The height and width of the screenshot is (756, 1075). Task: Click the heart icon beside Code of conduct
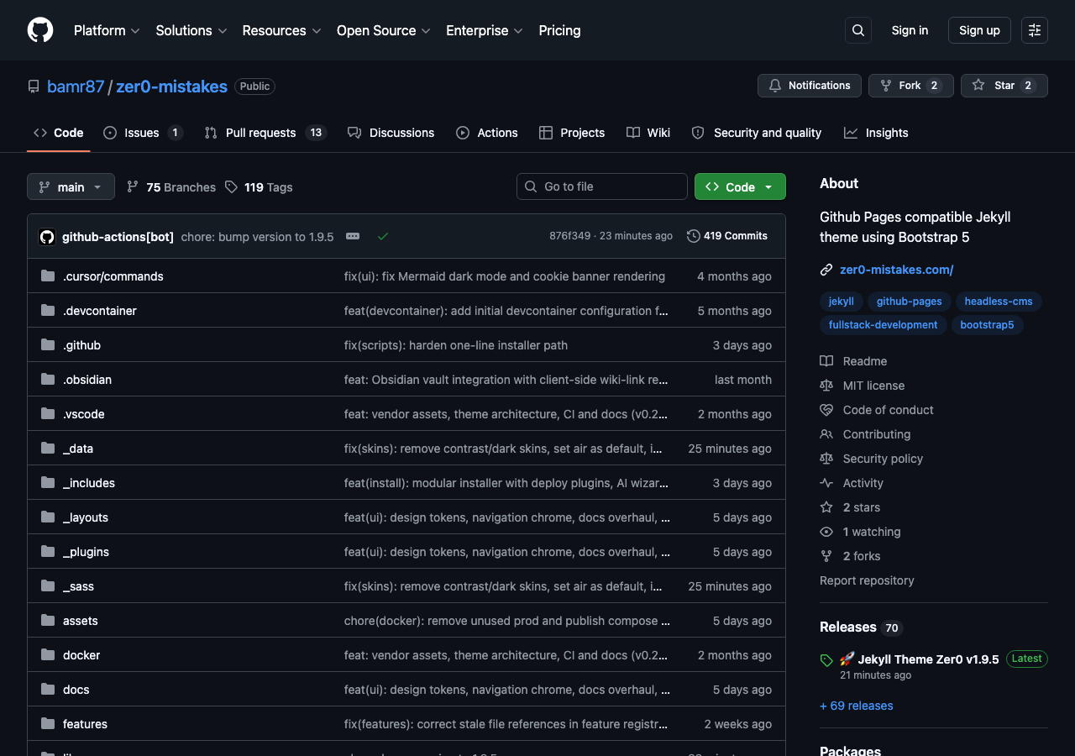(x=826, y=410)
